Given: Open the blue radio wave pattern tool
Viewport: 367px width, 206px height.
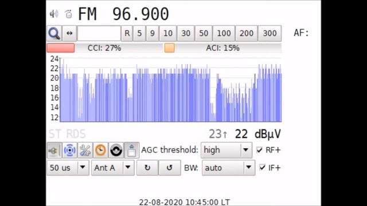Looking at the screenshot, I should point(69,150).
